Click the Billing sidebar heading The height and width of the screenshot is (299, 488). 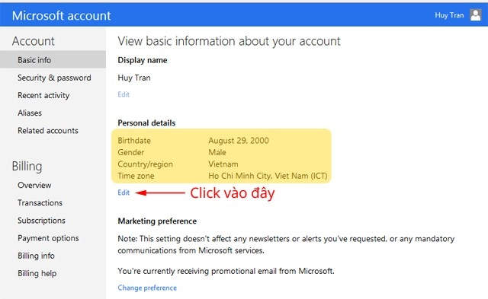coord(27,166)
